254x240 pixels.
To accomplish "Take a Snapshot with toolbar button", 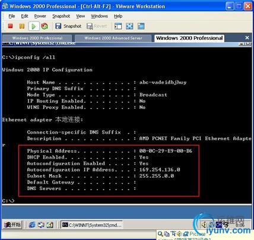I will [68, 26].
